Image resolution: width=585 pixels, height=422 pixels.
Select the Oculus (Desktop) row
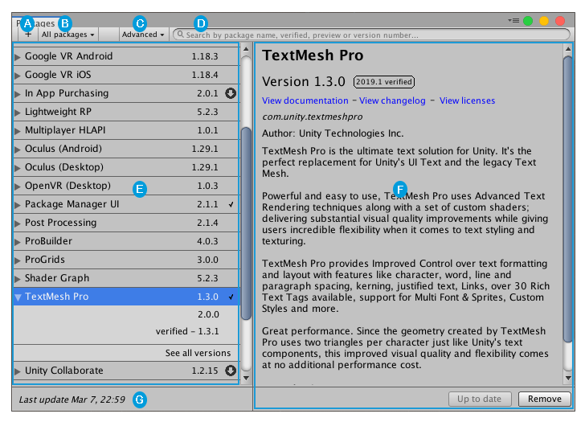click(x=126, y=167)
